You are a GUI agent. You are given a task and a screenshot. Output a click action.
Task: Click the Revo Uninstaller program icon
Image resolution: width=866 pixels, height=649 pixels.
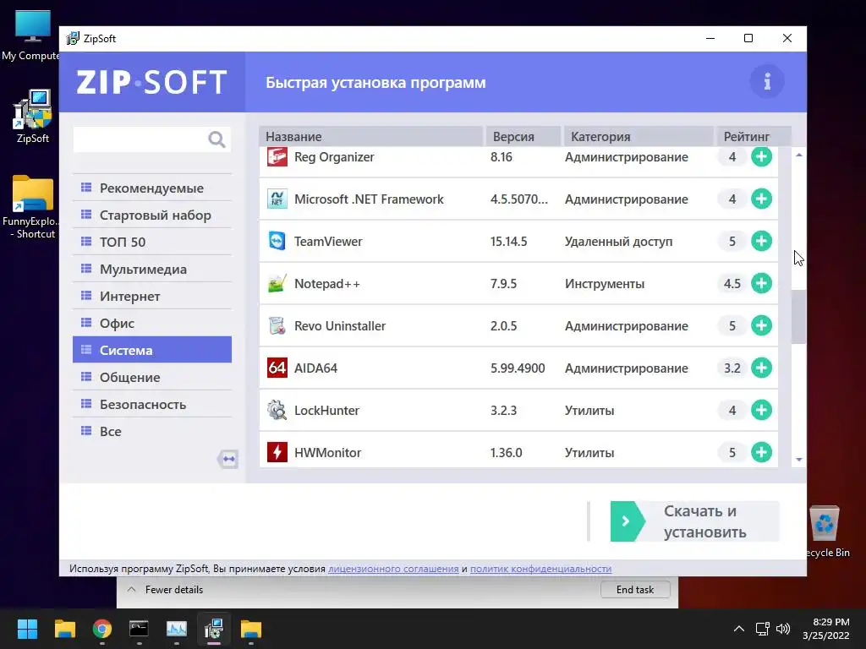click(277, 325)
